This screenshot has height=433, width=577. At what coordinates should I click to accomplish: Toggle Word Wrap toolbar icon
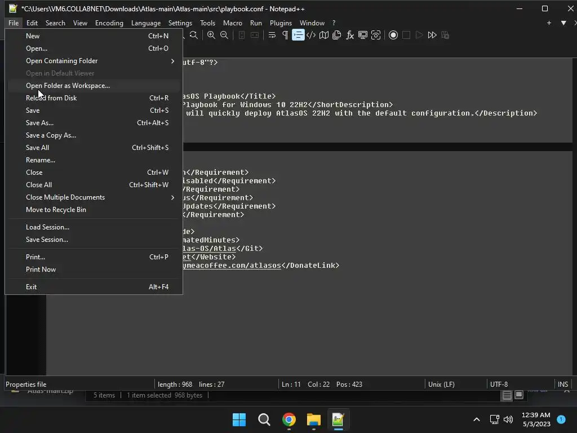click(272, 35)
